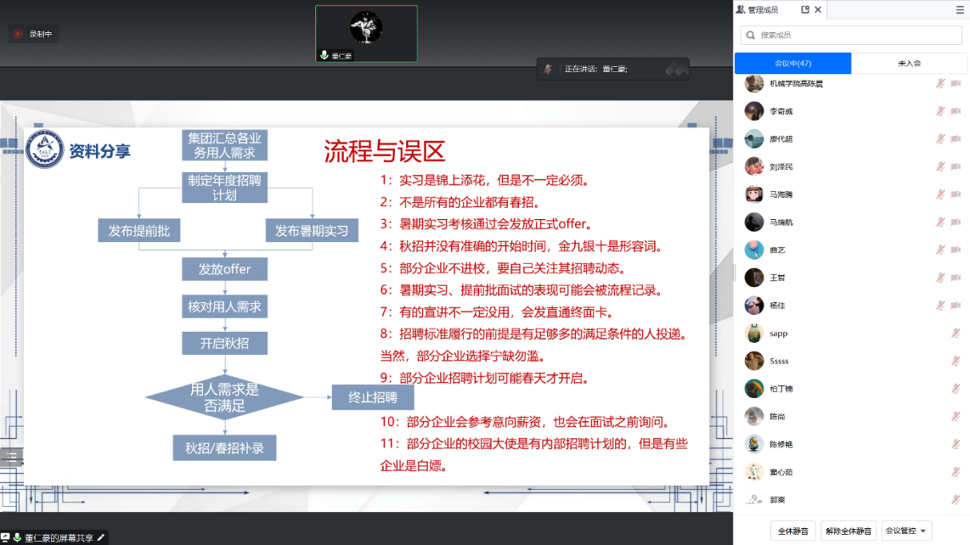This screenshot has height=545, width=970.
Task: Click the muted mic icon in speaking bar
Action: (548, 69)
